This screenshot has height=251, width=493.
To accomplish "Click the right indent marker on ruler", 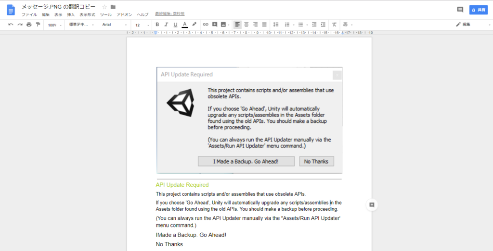I will click(x=343, y=33).
